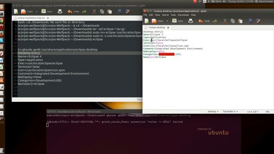274x154 pixels.
Task: Click Name[en]=Eclipse line in eclipse.desktop editor
Action: click(155, 57)
